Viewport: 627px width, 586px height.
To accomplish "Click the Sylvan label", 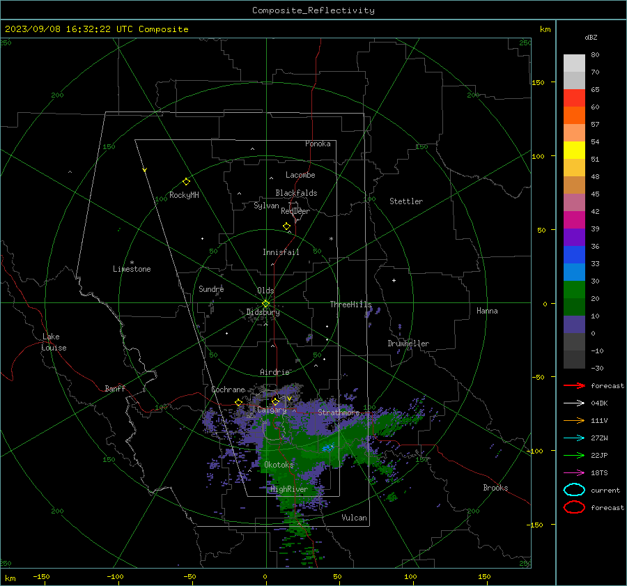I will (x=266, y=206).
